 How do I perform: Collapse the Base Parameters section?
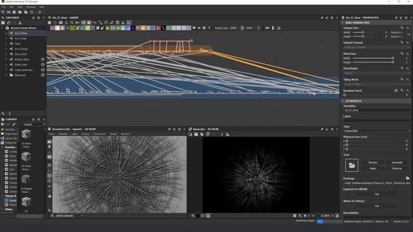point(343,23)
